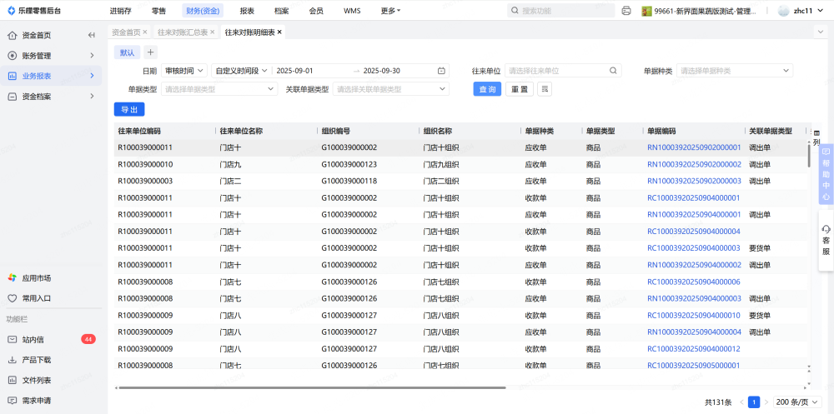Image resolution: width=834 pixels, height=414 pixels.
Task: Click the 查询 button
Action: pyautogui.click(x=488, y=89)
